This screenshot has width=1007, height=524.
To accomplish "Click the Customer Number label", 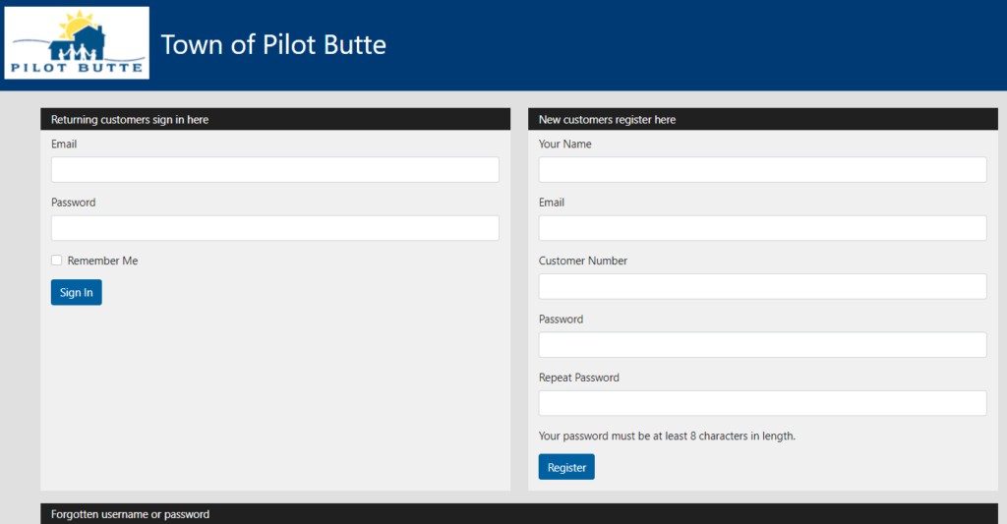I will coord(583,261).
